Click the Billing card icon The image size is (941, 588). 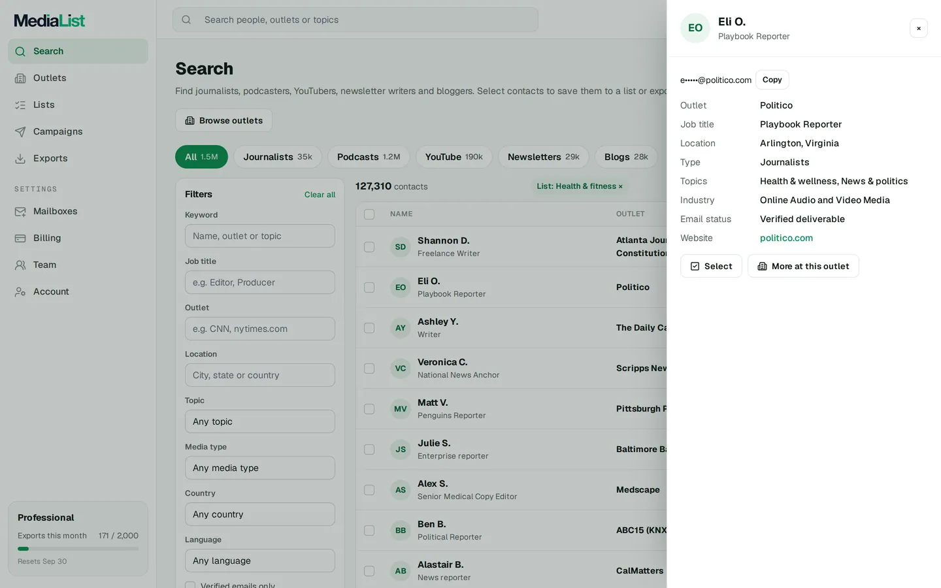point(20,238)
